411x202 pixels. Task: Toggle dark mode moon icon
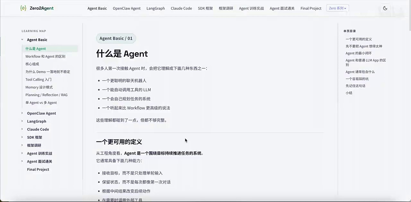pyautogui.click(x=385, y=8)
